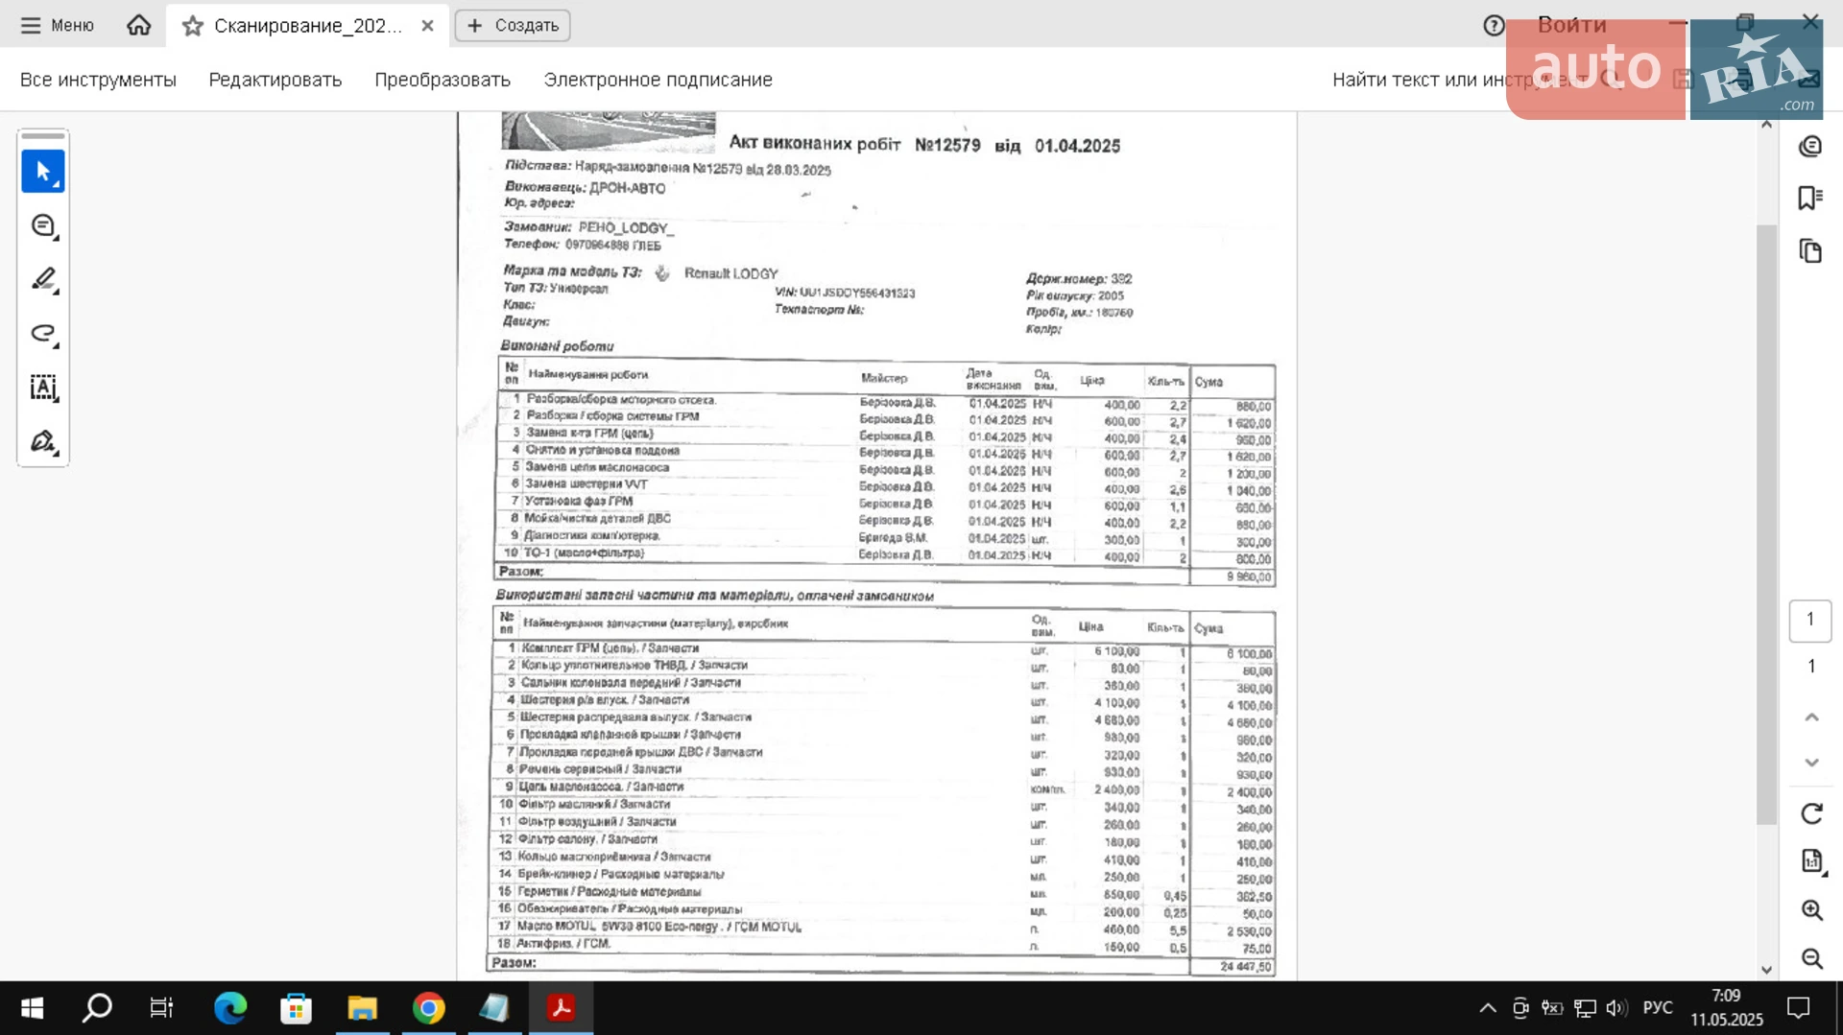
Task: Open Все инструменты
Action: click(x=98, y=80)
